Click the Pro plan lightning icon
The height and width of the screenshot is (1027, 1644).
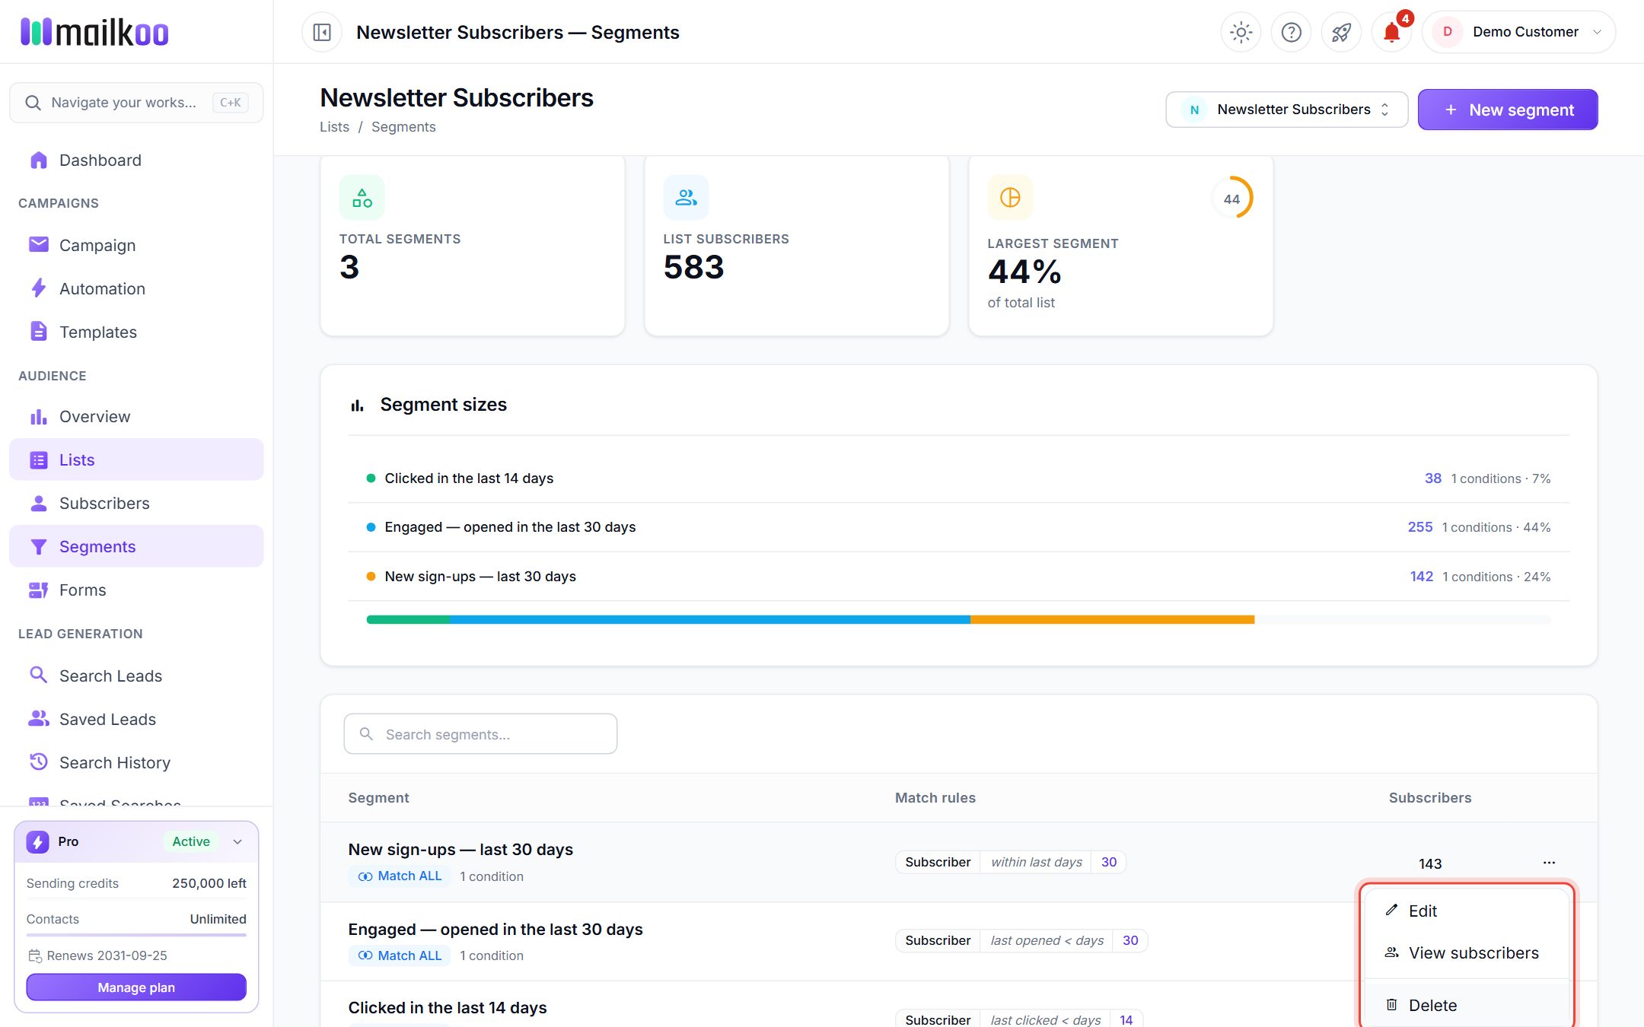tap(37, 841)
